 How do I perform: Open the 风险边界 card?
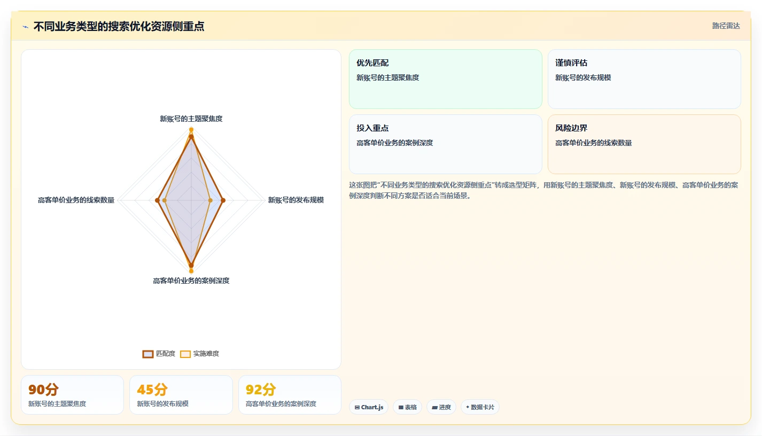[644, 144]
